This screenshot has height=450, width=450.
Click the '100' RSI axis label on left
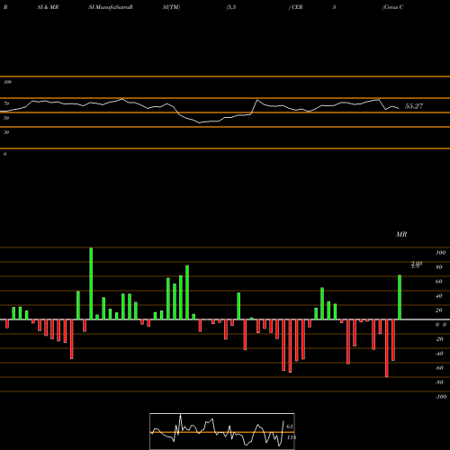click(7, 82)
